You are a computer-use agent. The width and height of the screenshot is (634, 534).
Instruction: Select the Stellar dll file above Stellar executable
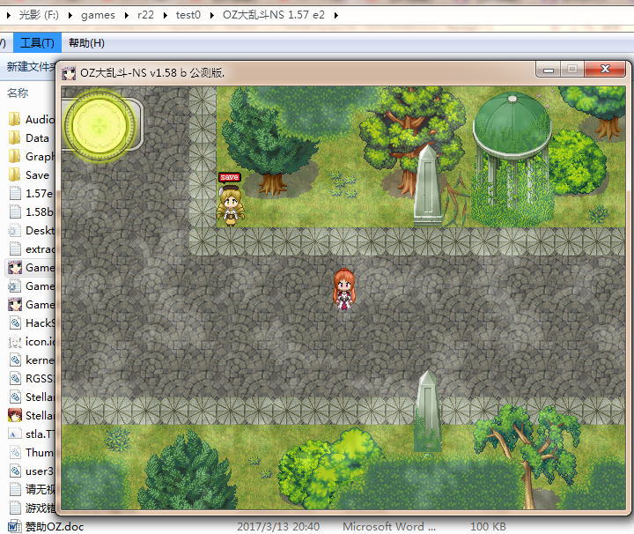coord(15,397)
